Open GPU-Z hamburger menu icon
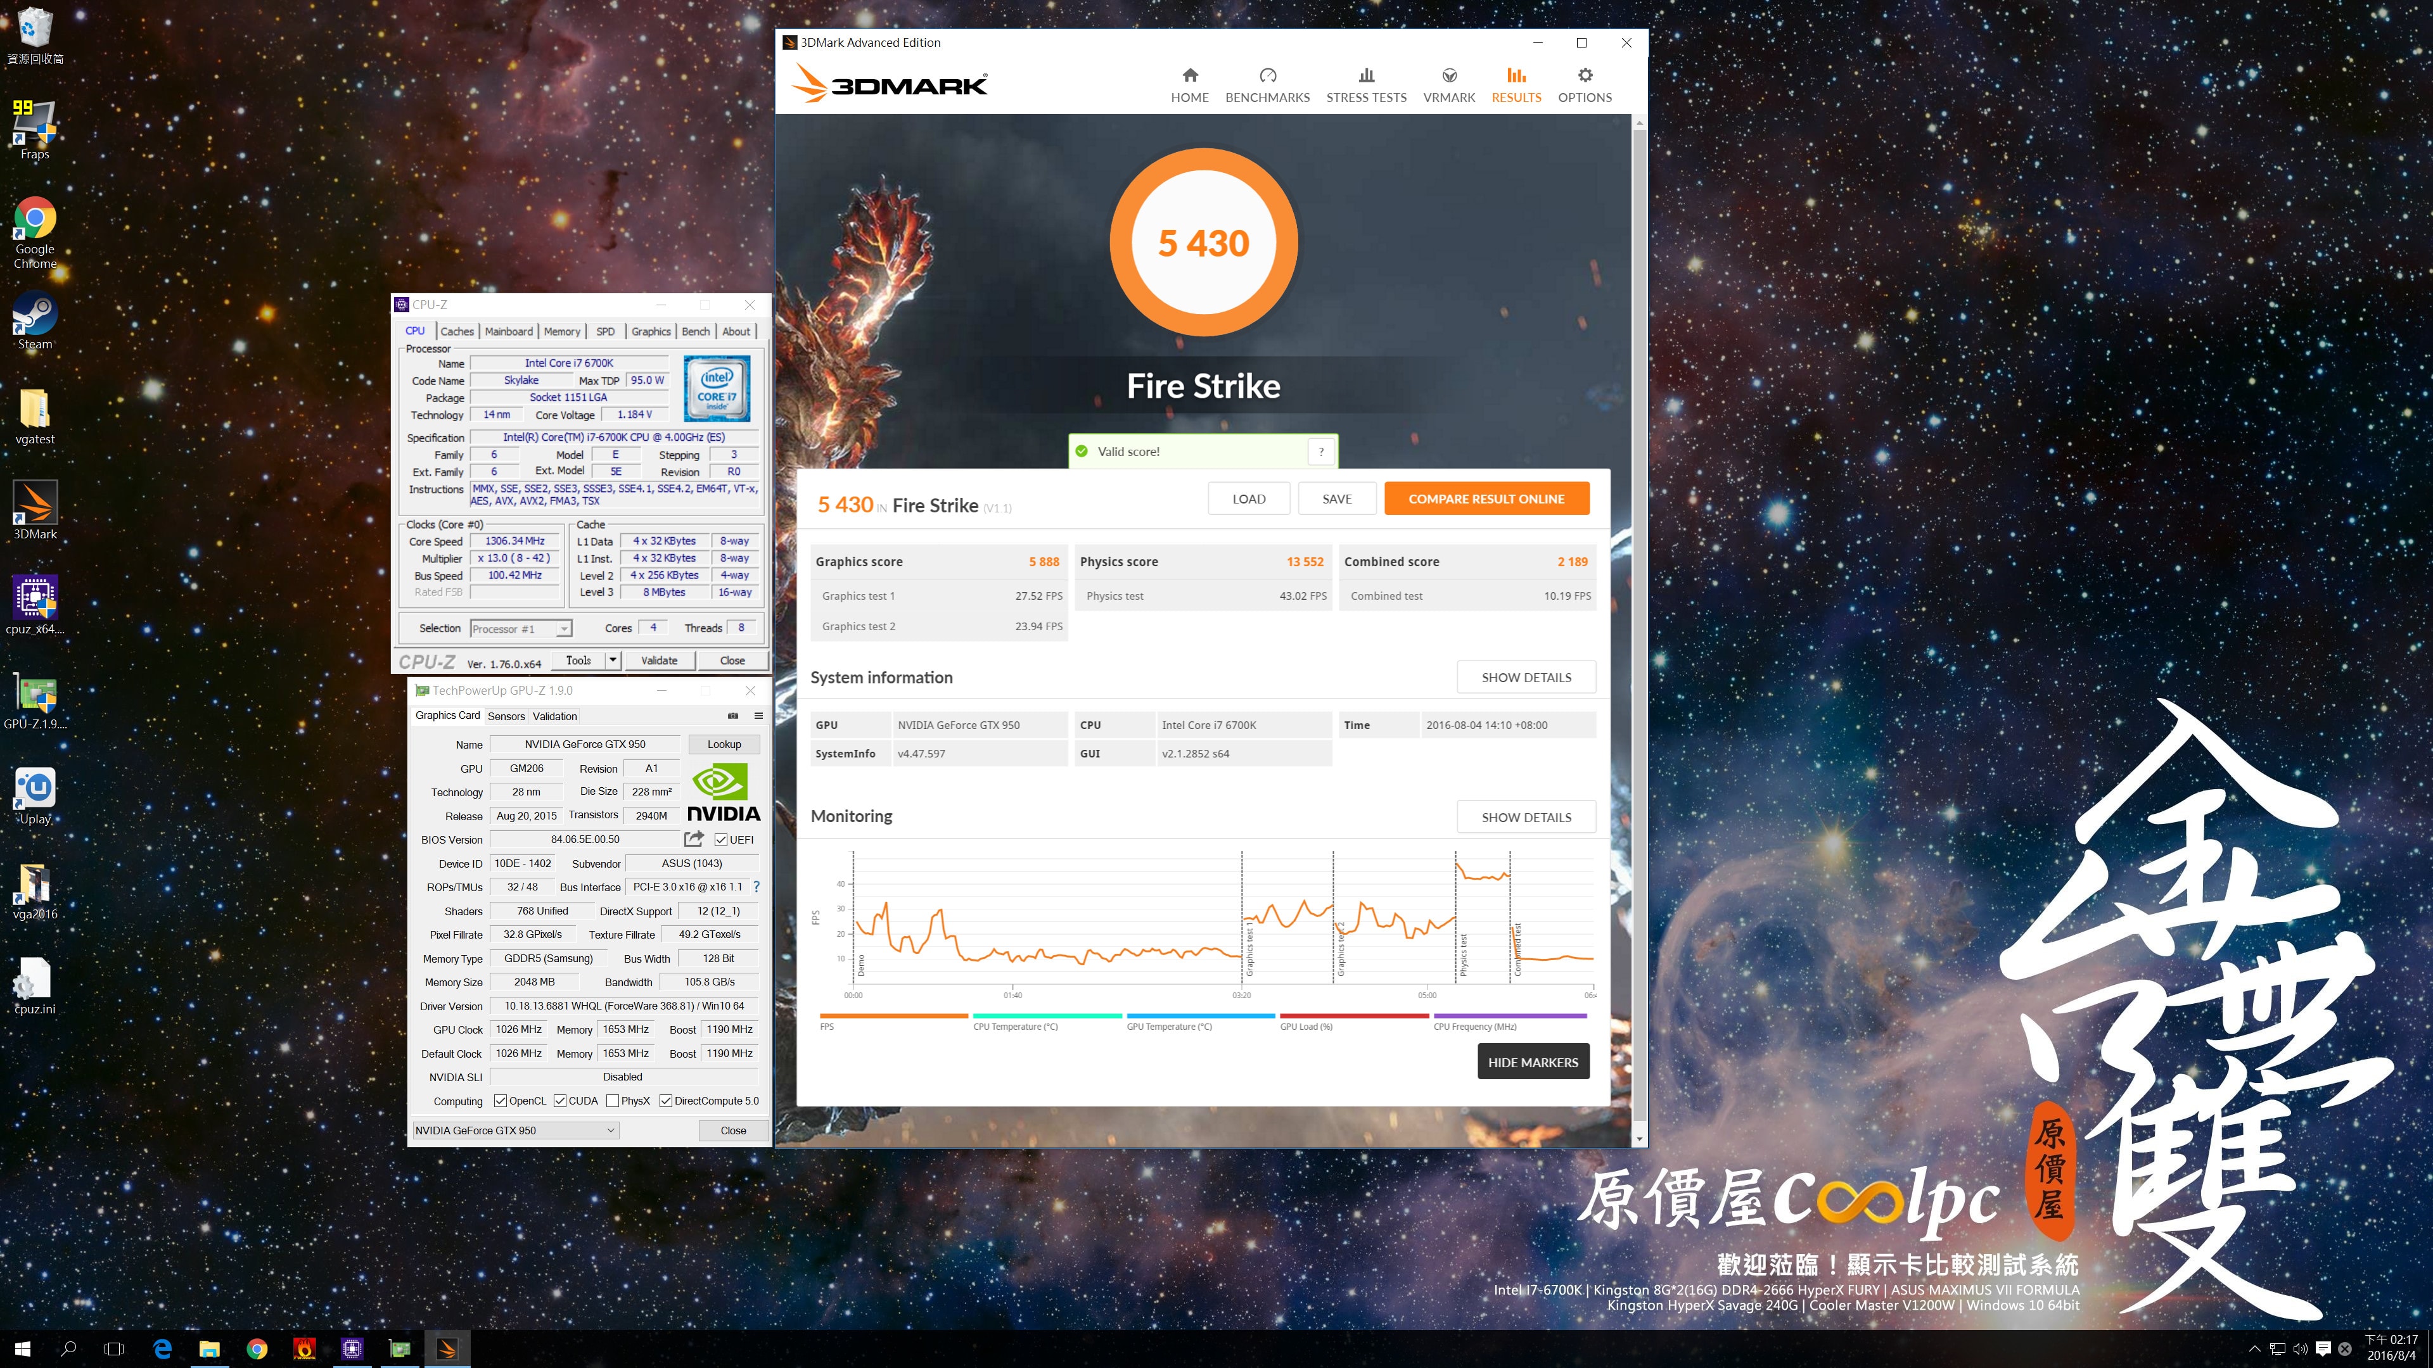 (x=758, y=716)
